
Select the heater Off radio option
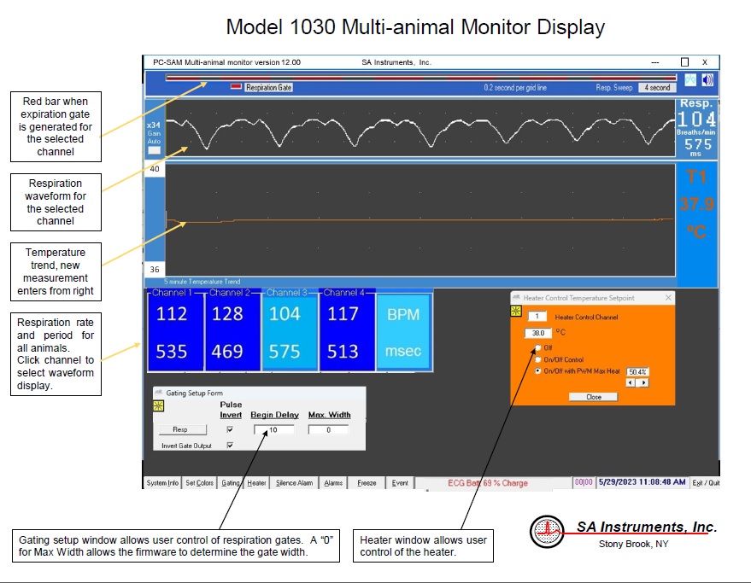pyautogui.click(x=537, y=348)
